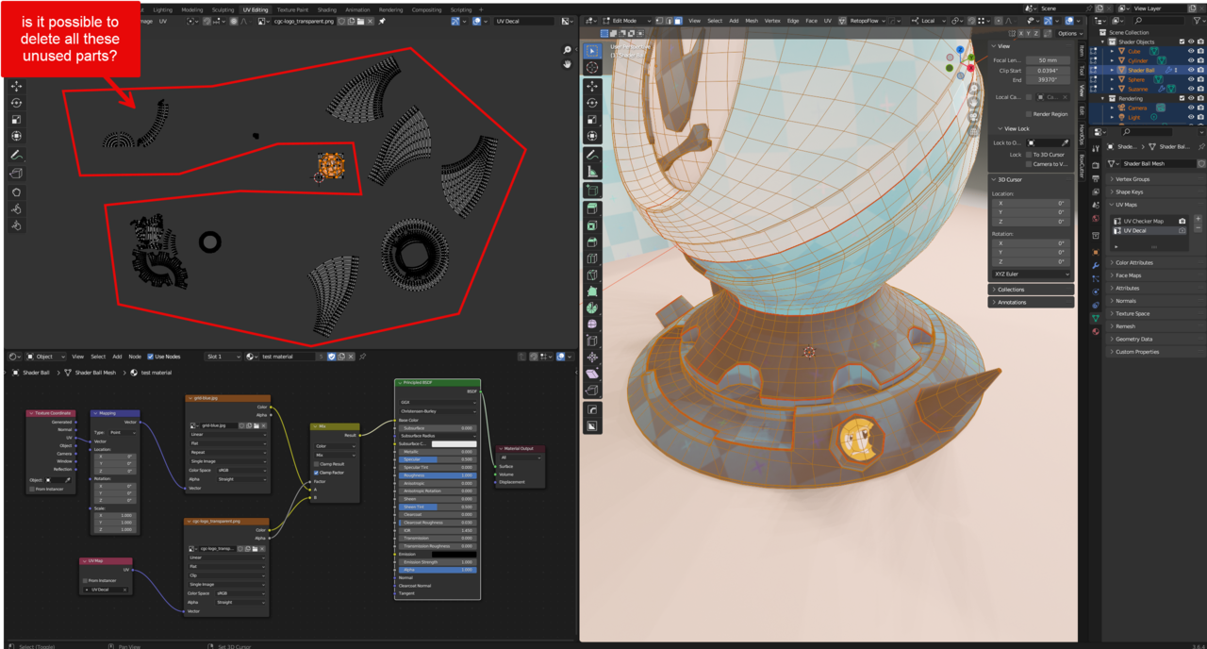
Task: Open the Tool tab in sidebar
Action: tap(1082, 70)
